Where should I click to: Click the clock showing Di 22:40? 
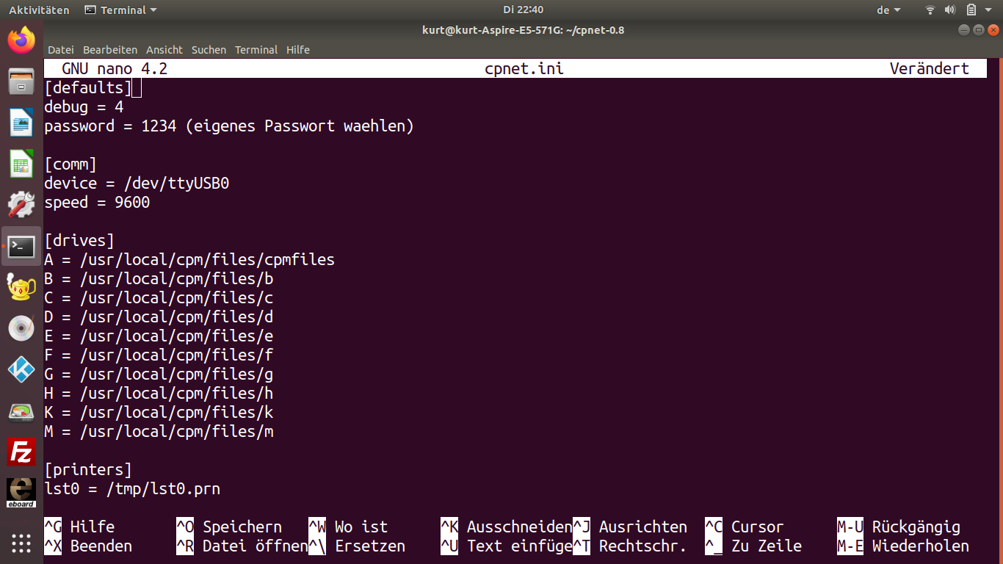tap(523, 10)
